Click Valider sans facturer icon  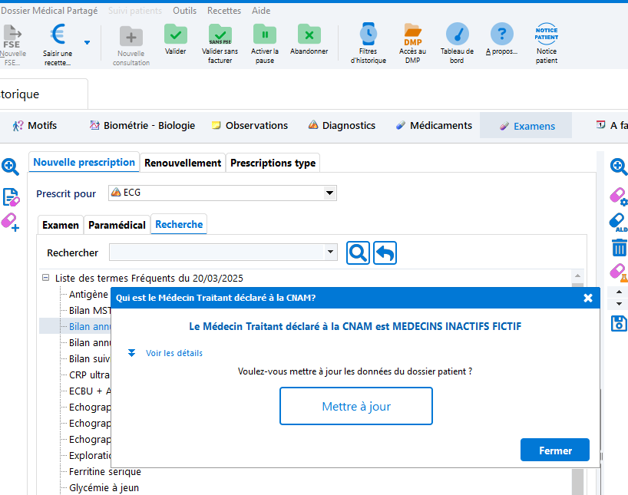(x=220, y=35)
